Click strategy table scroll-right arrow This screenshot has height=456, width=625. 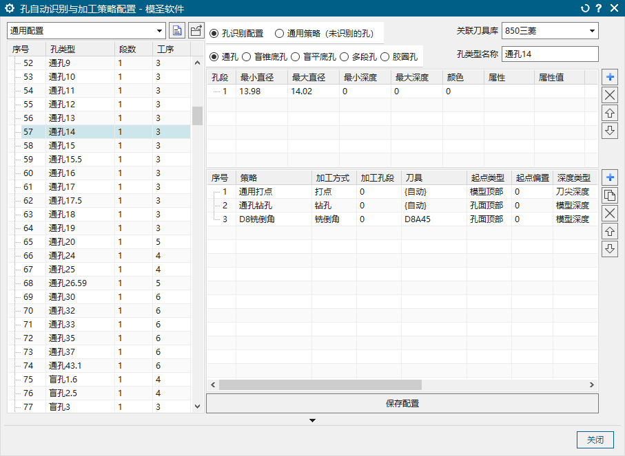tap(592, 384)
